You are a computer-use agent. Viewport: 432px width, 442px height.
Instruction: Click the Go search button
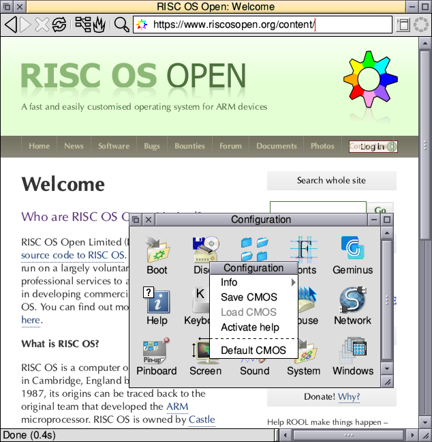point(380,209)
